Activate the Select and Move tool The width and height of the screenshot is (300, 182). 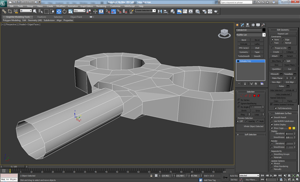tap(59, 11)
